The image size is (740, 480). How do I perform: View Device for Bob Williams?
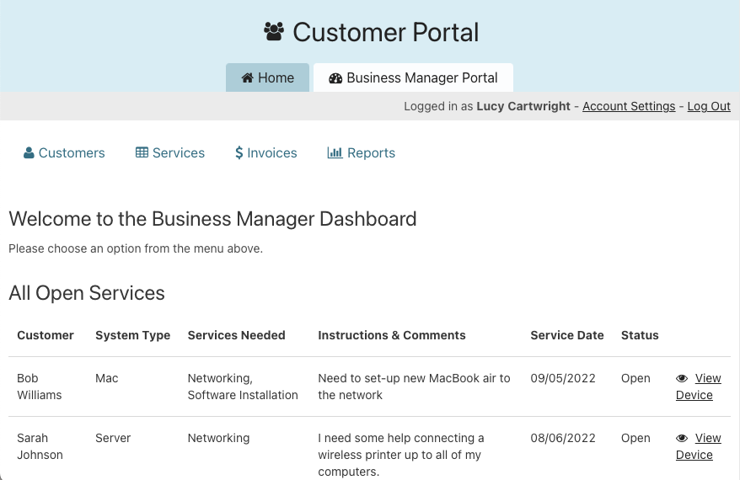699,387
